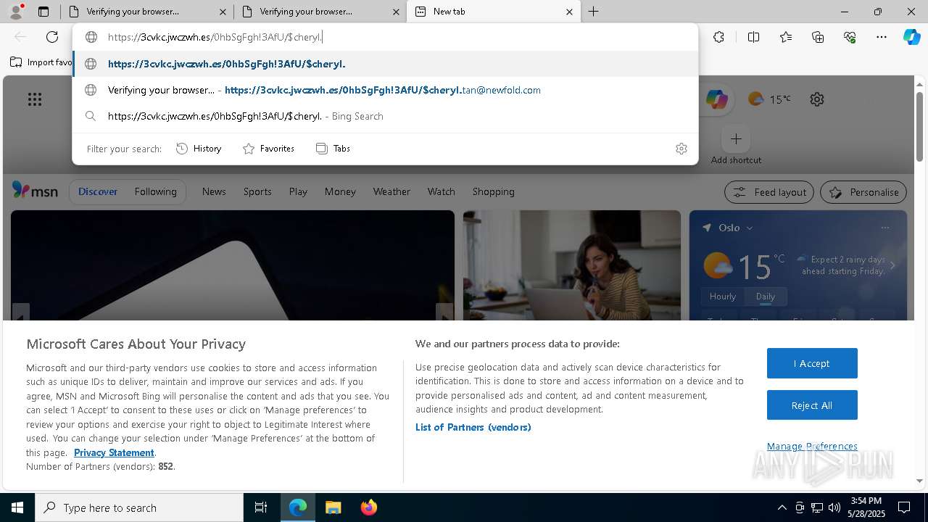
Task: Click the Refresh page button
Action: tap(52, 37)
